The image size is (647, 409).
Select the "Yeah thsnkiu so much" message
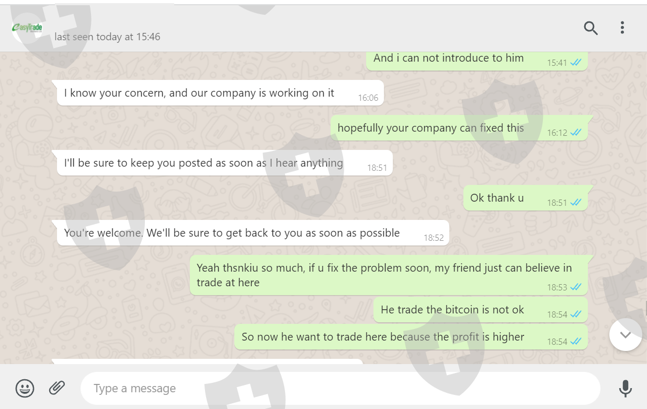click(x=384, y=275)
